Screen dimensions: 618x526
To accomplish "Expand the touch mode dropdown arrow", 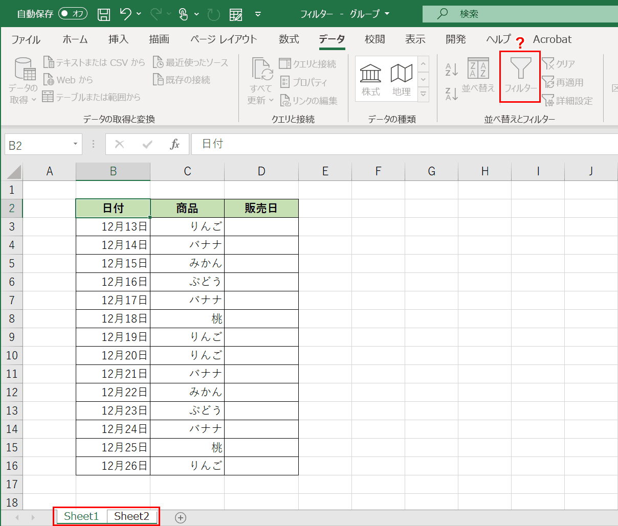I will (196, 14).
